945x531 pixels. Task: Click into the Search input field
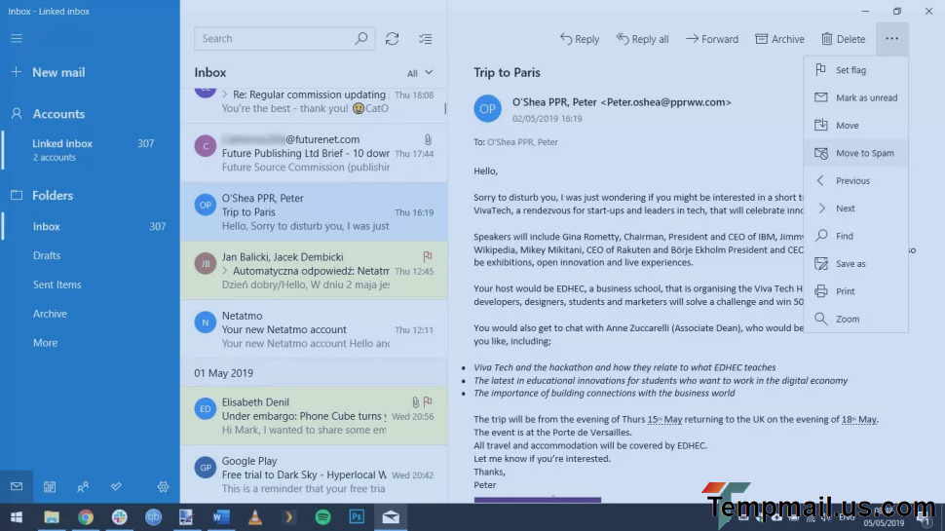click(x=273, y=39)
